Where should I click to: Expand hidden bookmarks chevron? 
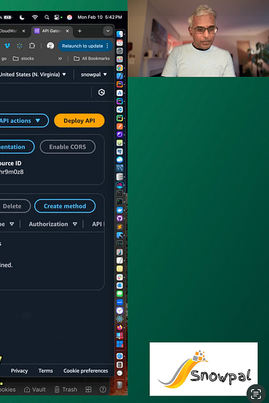60,58
